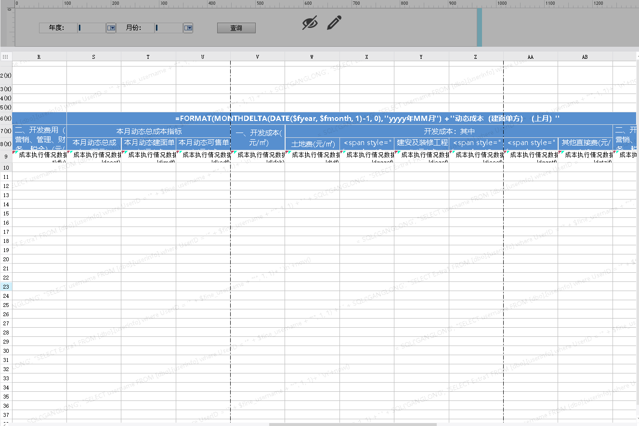Focus the 年度 combo input field
This screenshot has width=639, height=426.
[91, 28]
